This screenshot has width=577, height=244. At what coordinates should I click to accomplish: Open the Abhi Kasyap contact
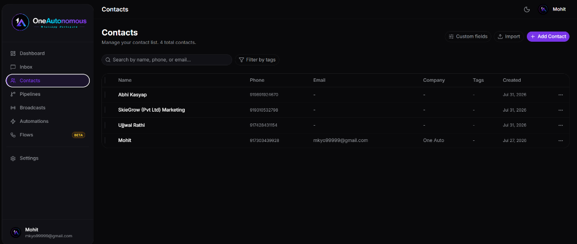(132, 95)
